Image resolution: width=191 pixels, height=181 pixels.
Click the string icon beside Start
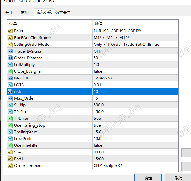click(10, 152)
